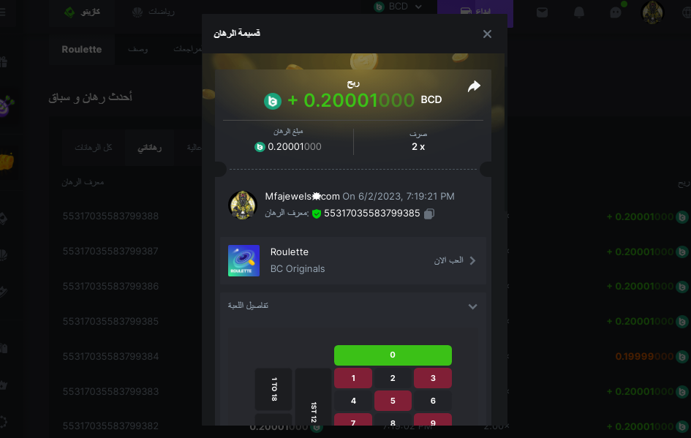
Task: Open the mail inbox icon
Action: pos(542,12)
